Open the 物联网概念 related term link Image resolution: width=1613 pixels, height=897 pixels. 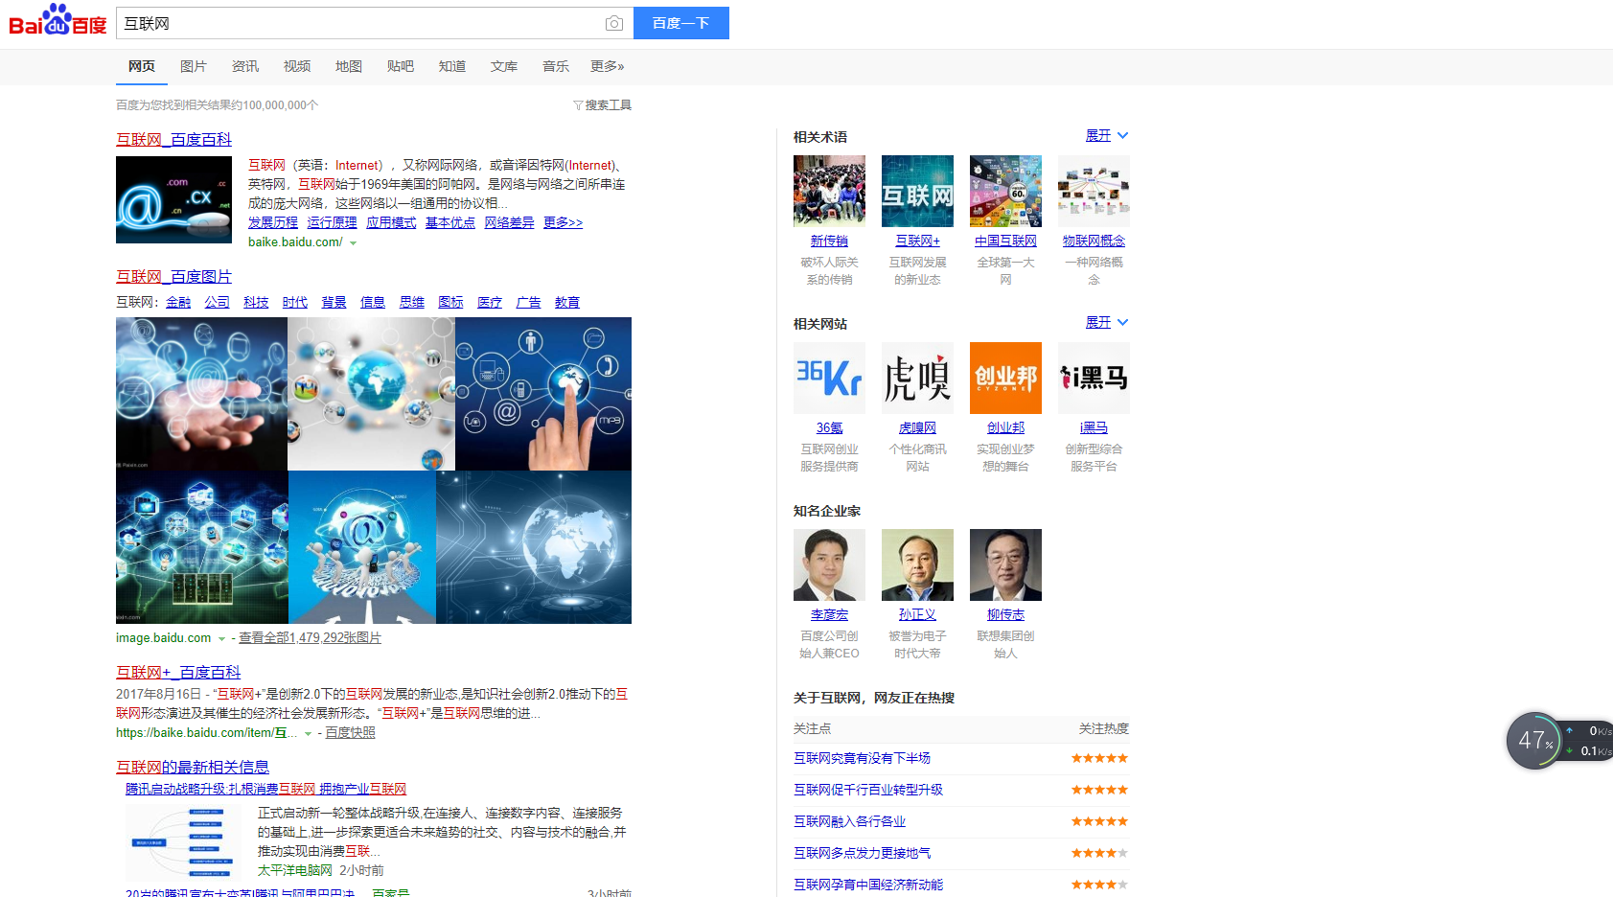[1094, 241]
